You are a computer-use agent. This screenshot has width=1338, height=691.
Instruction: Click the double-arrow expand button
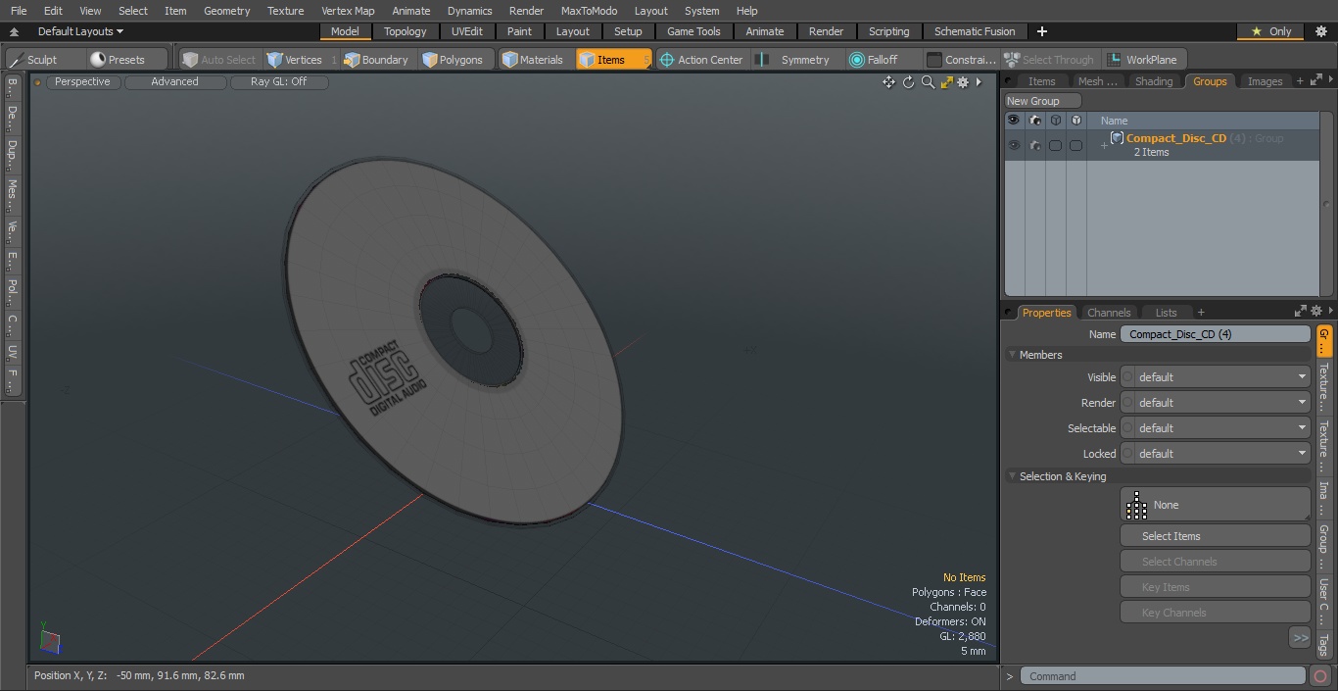pyautogui.click(x=1300, y=638)
